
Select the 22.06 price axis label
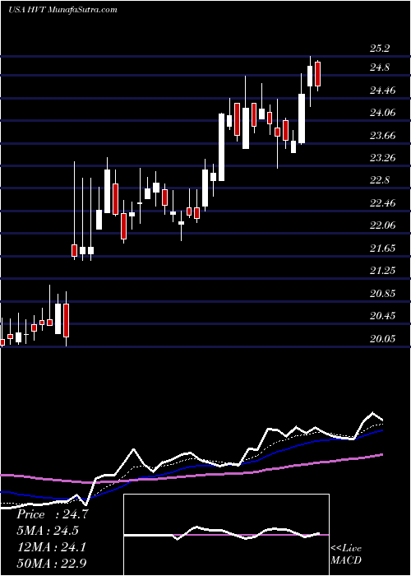point(383,225)
